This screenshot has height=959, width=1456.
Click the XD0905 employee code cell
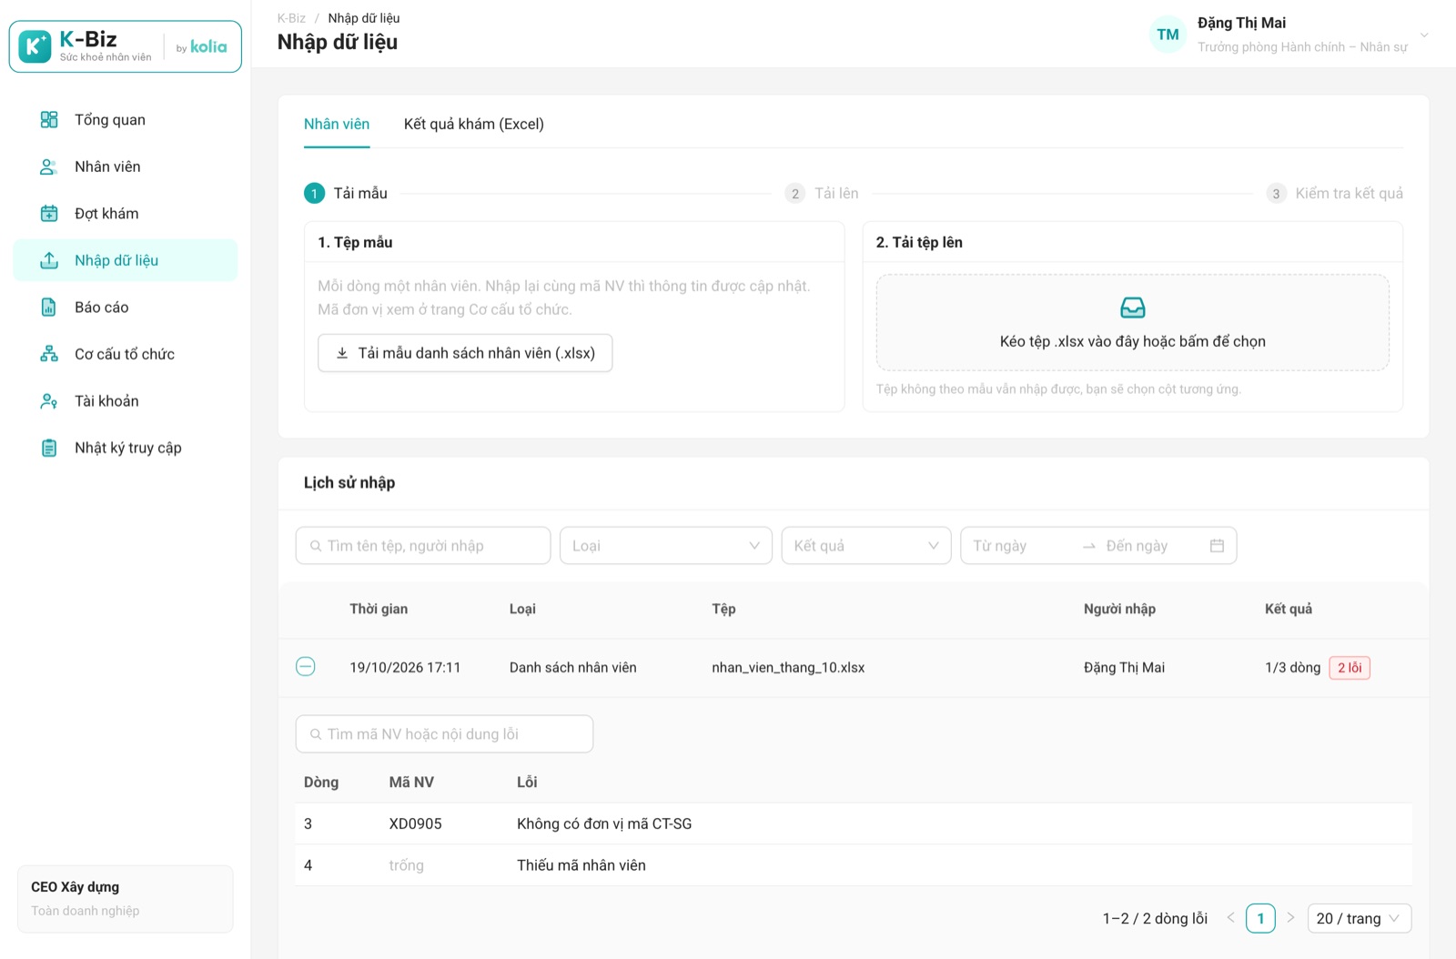[x=416, y=824]
